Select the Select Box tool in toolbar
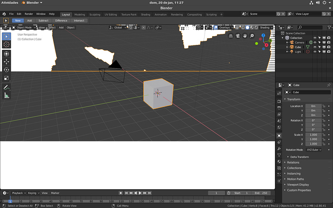Image resolution: width=333 pixels, height=208 pixels. pos(7,37)
